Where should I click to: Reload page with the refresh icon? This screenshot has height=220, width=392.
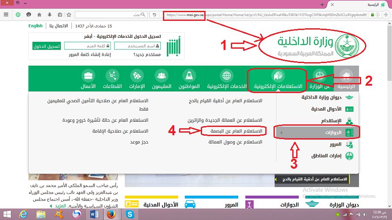click(155, 15)
